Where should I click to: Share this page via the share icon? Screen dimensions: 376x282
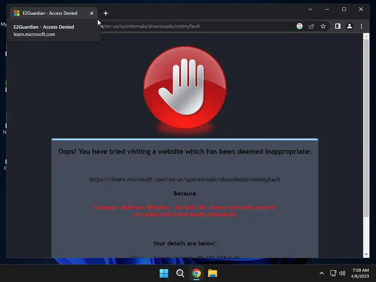pos(311,26)
